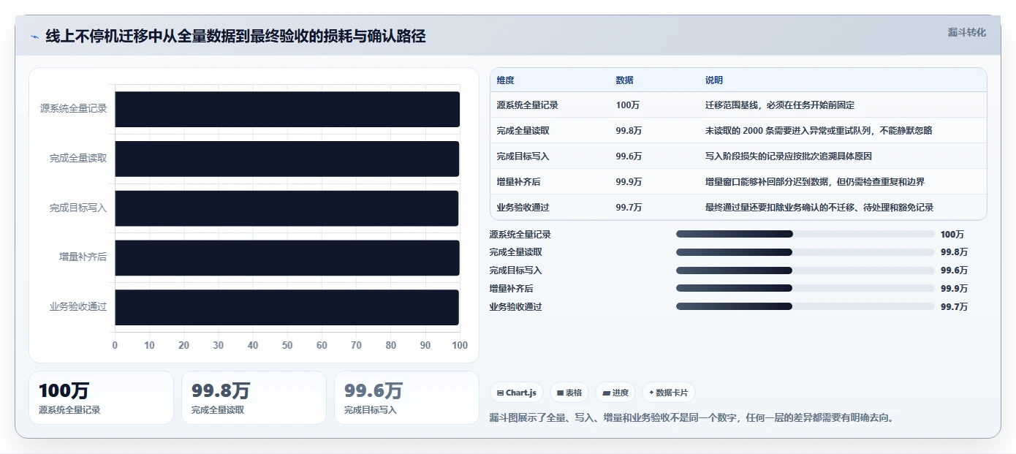The image size is (1016, 454).
Task: Click the 50 tick on the chart x-axis
Action: [x=287, y=346]
